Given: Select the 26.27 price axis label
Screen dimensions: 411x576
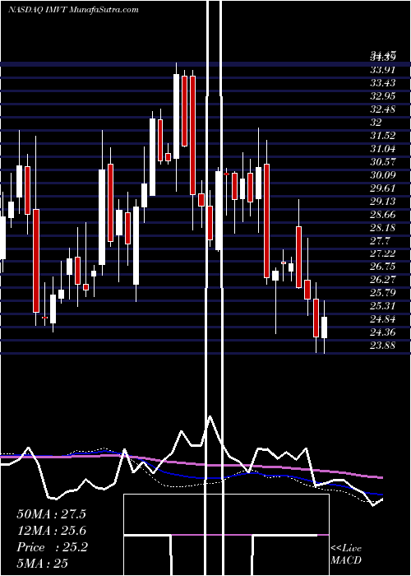Looking at the screenshot, I should (x=383, y=280).
